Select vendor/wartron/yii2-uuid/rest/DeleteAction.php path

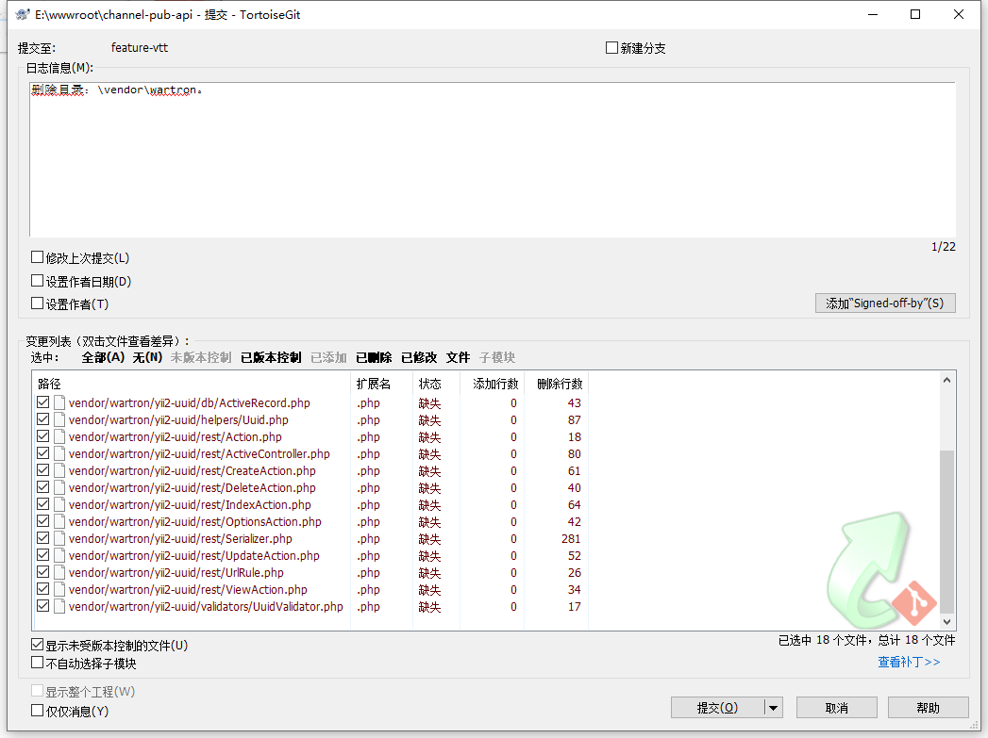[x=193, y=487]
